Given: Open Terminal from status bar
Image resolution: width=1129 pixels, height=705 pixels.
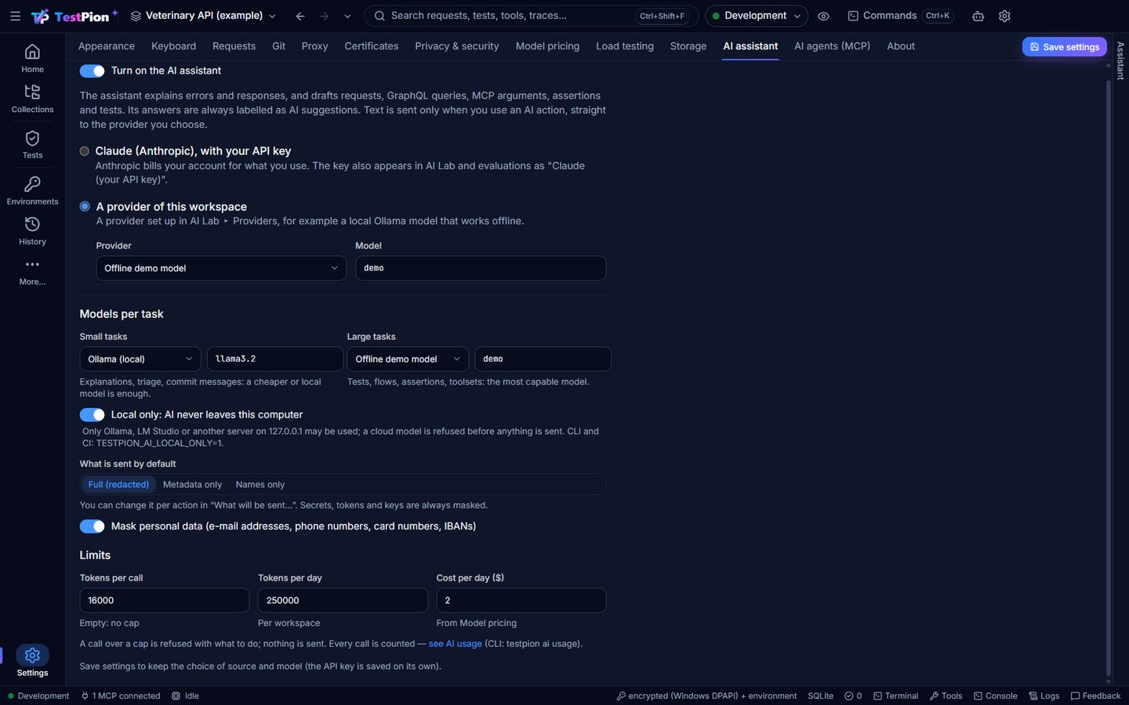Looking at the screenshot, I should [x=895, y=696].
